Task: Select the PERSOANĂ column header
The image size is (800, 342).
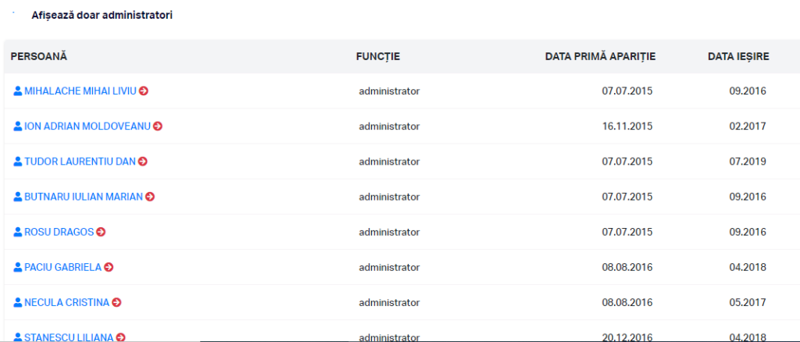Action: pyautogui.click(x=39, y=56)
